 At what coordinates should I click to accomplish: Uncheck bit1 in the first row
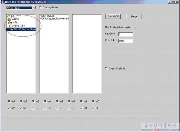coord(81,102)
